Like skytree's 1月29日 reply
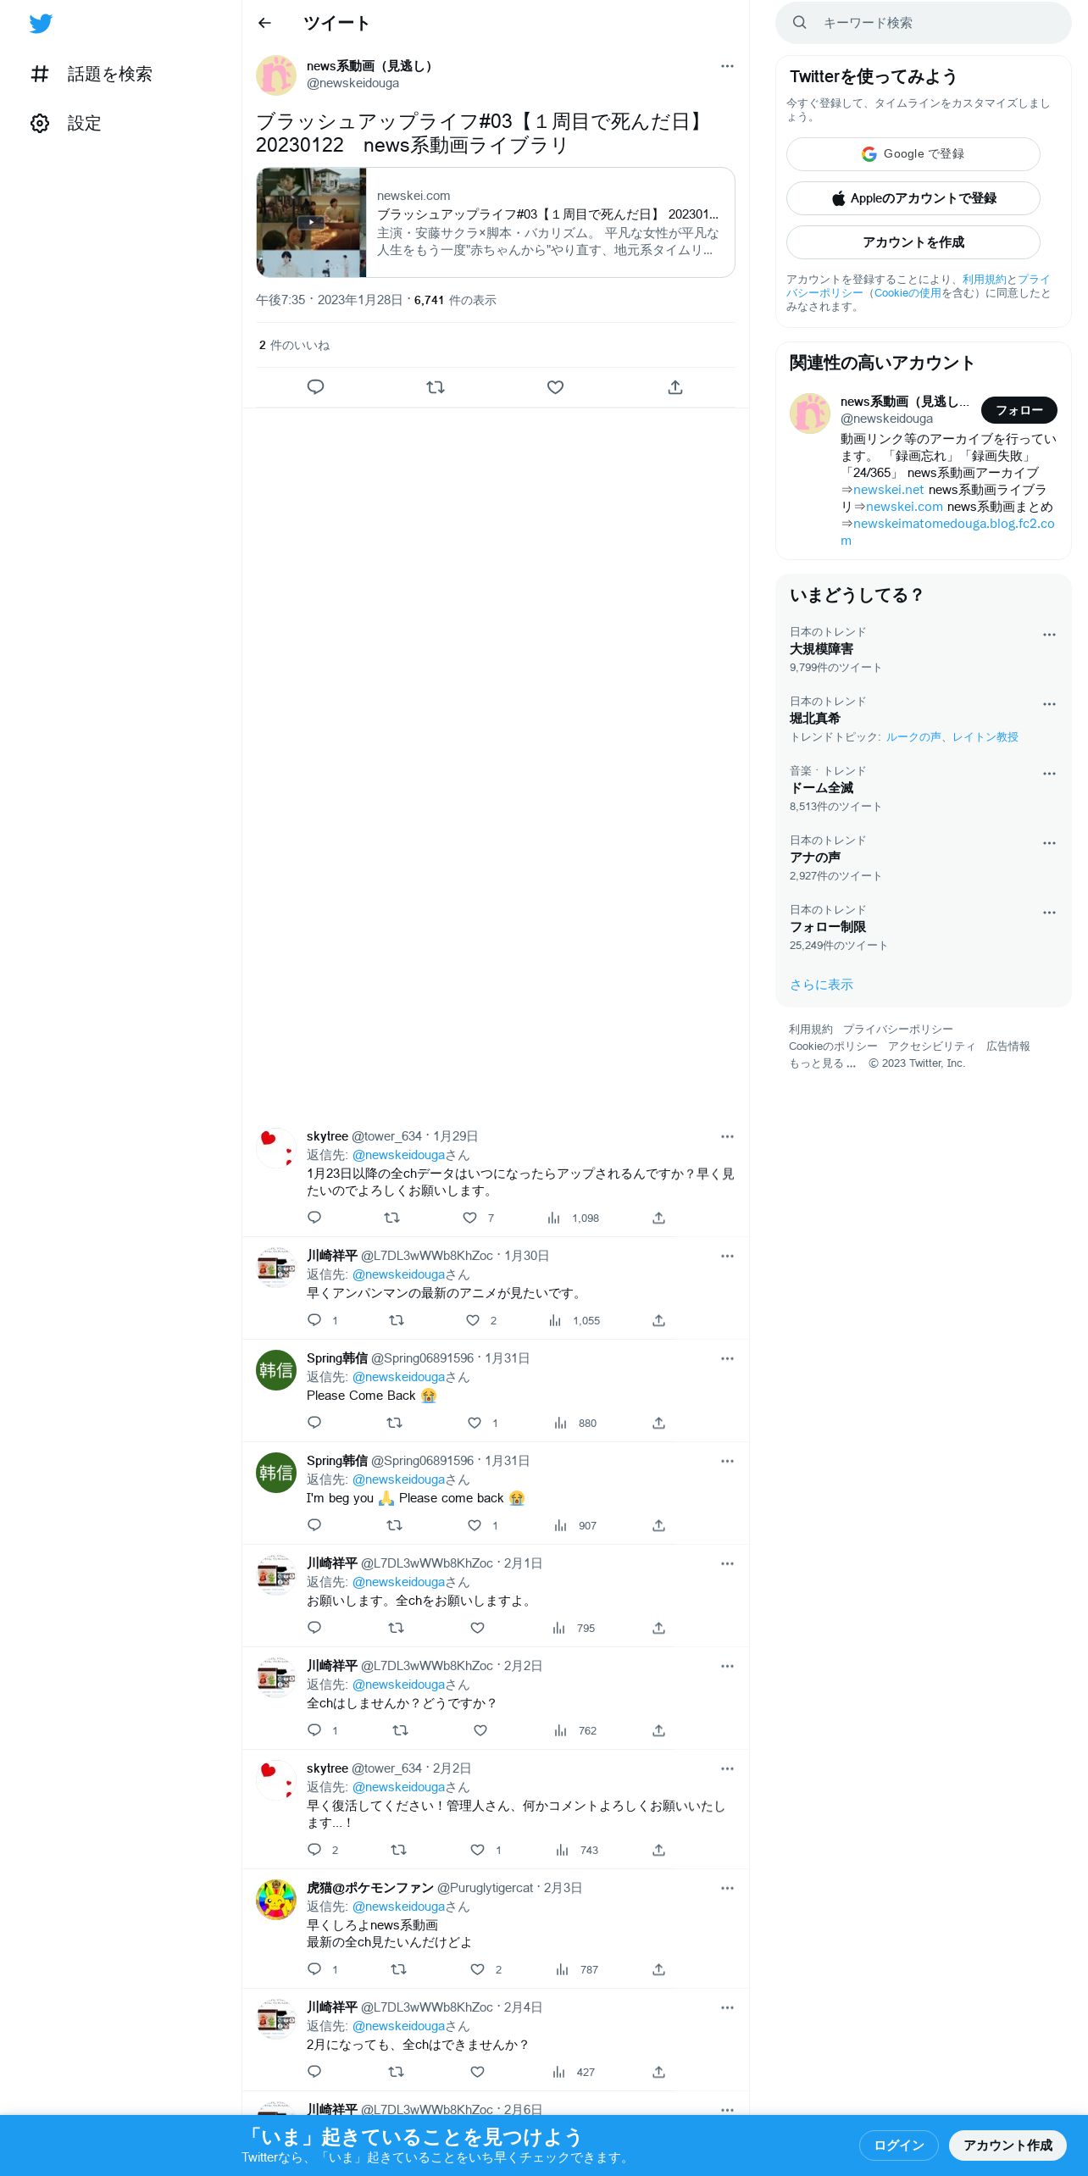1088x2176 pixels. coord(470,1218)
